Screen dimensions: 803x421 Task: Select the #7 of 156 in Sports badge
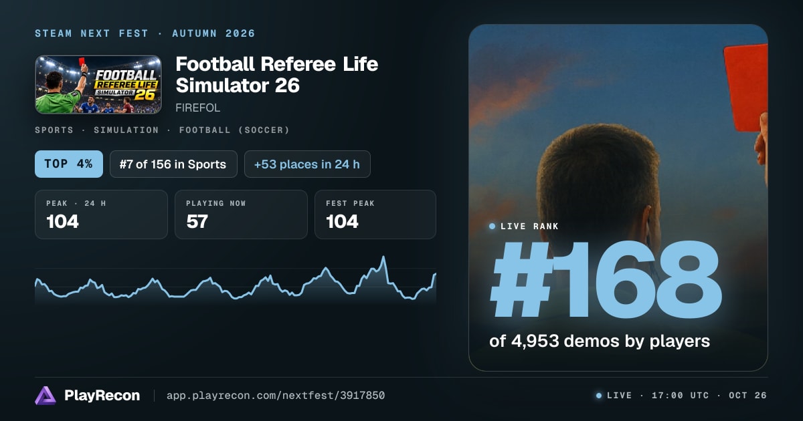coord(173,164)
